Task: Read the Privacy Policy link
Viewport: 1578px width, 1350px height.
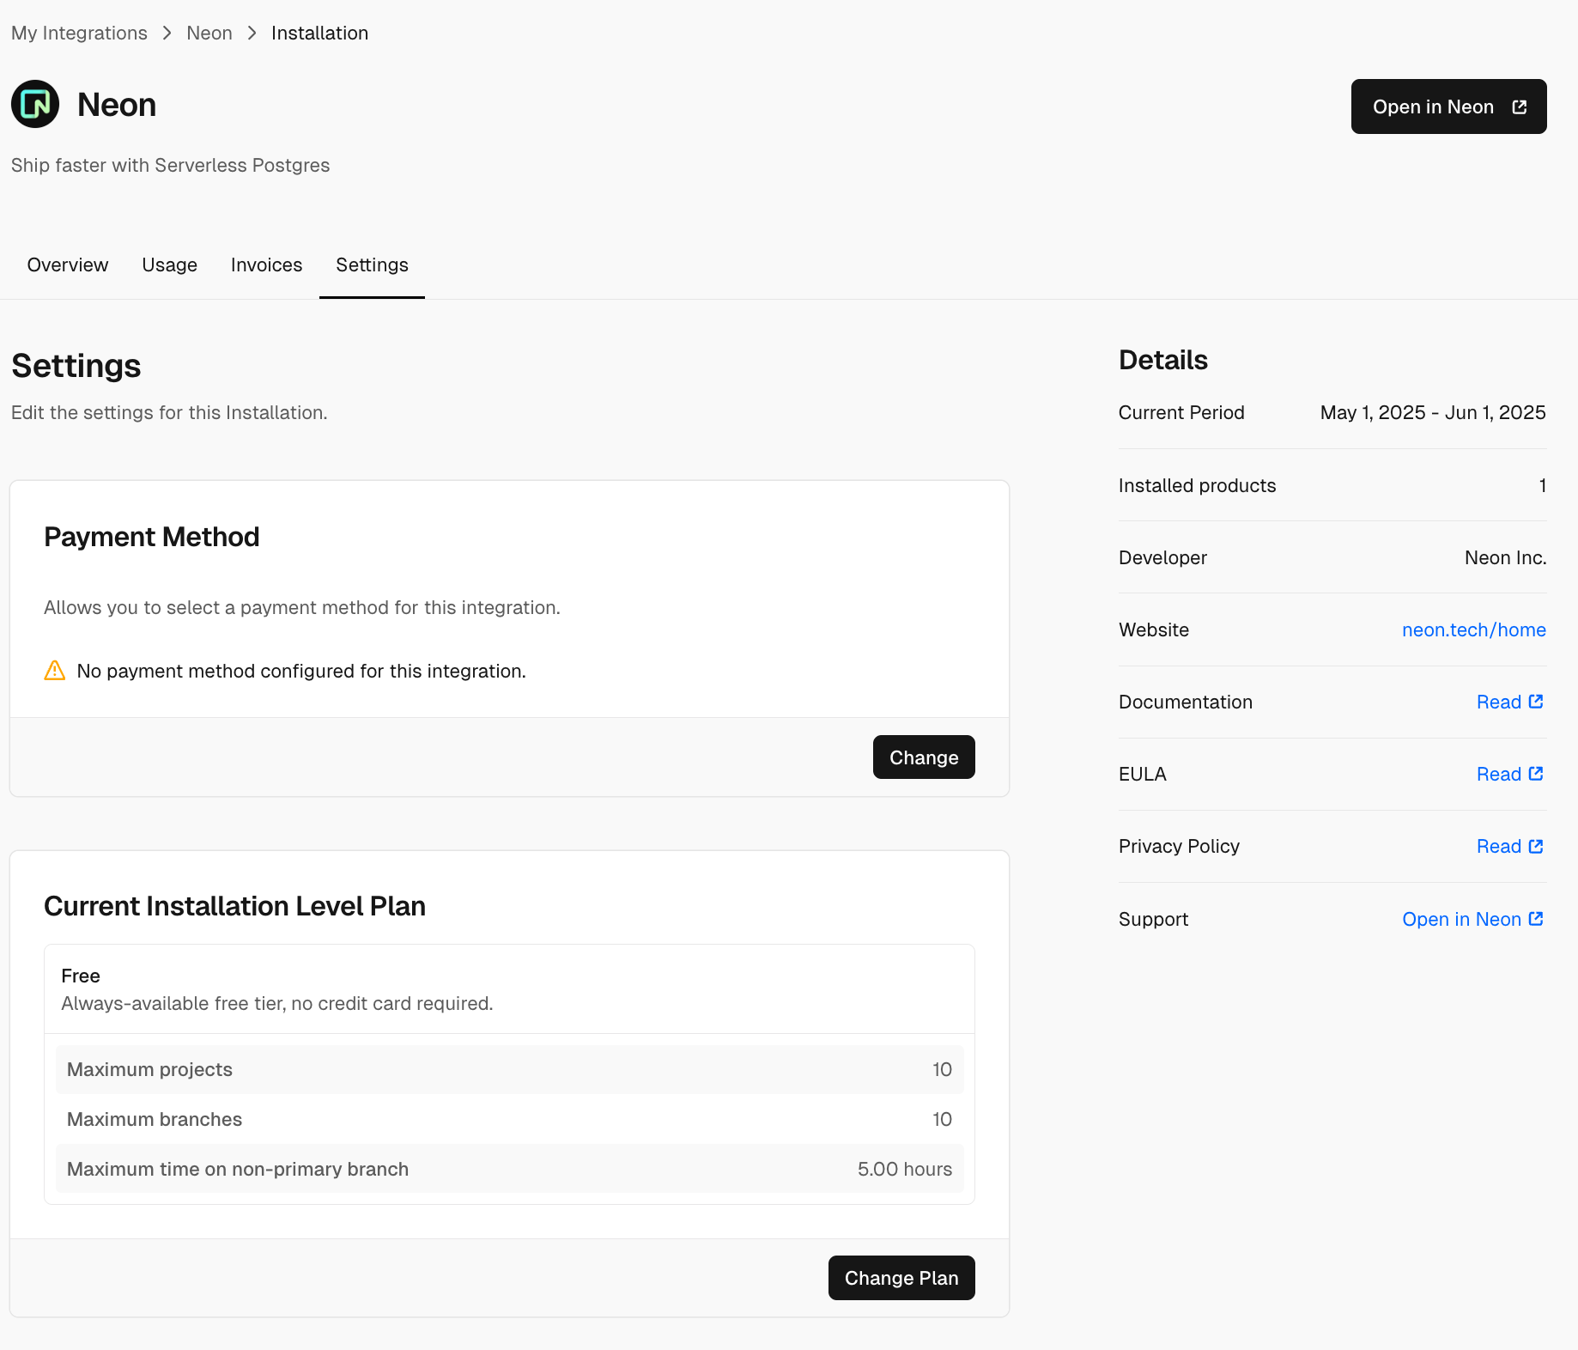Action: click(x=1509, y=846)
